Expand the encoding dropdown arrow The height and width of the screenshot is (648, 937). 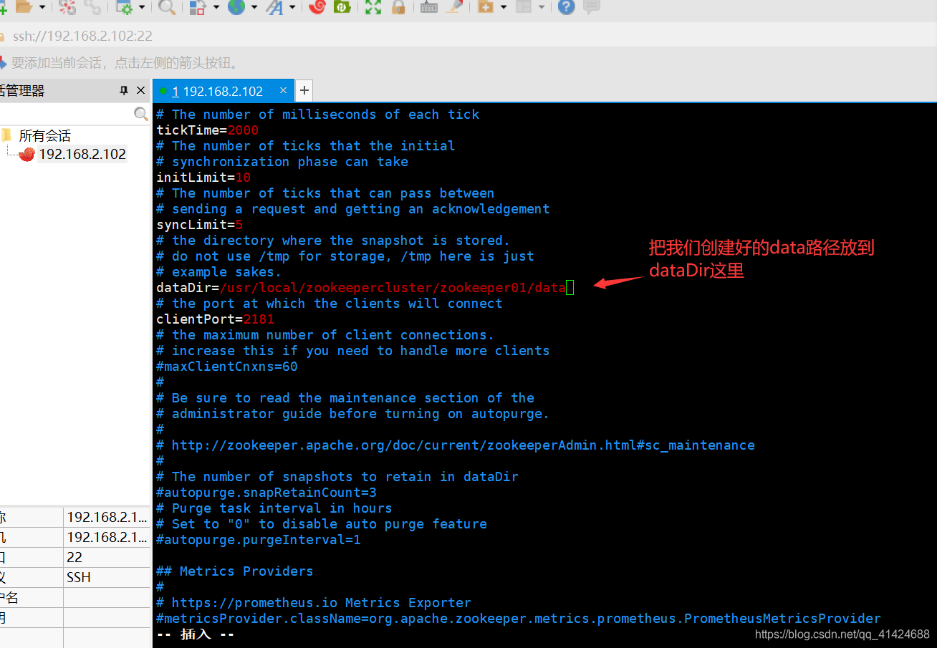254,7
